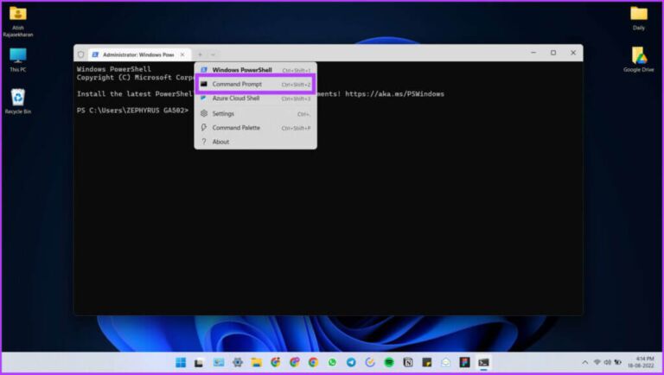Viewport: 664px width, 375px height.
Task: Open the Wi-Fi network tray icon
Action: (597, 363)
